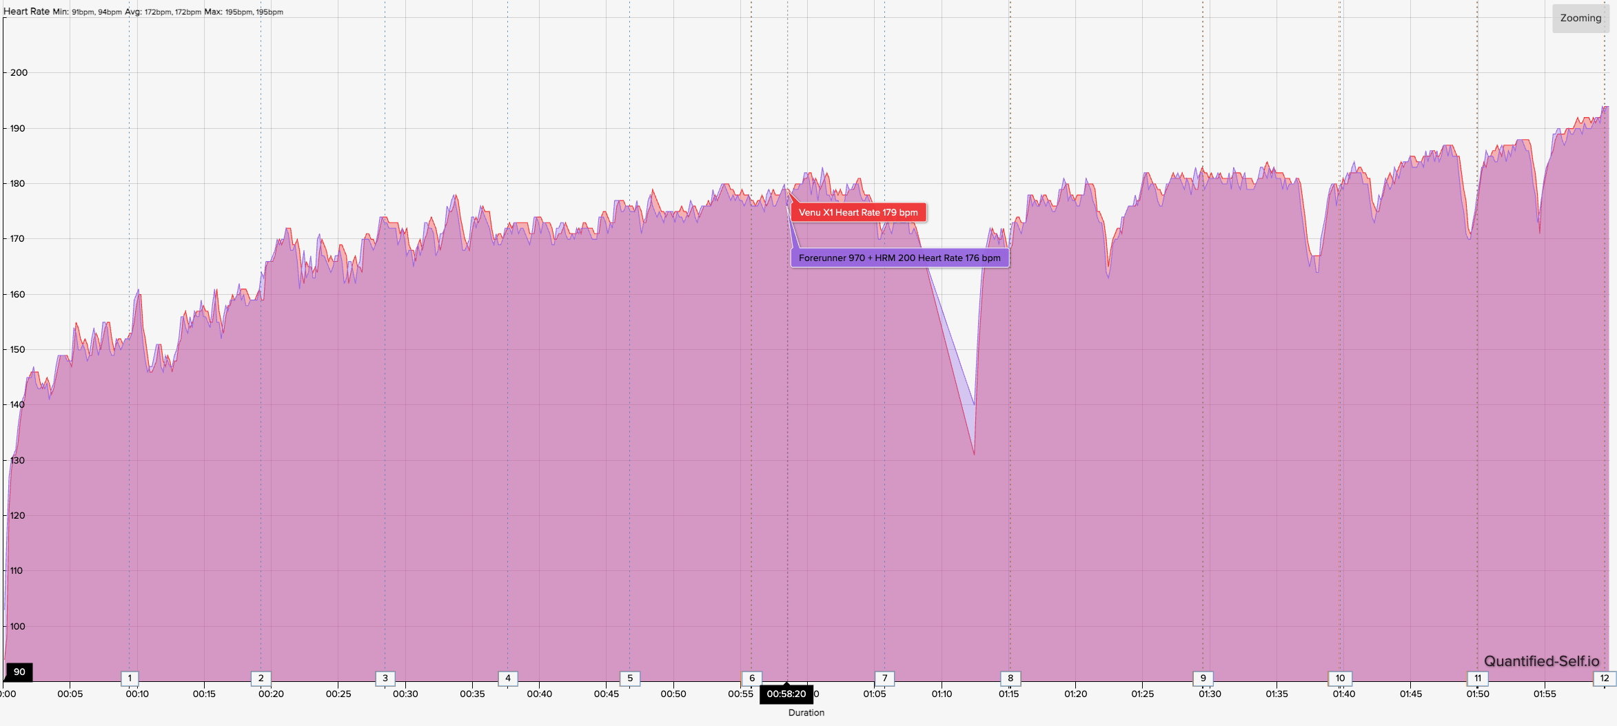This screenshot has height=726, width=1617.
Task: Open the Quantified-Self.io watermark link
Action: (x=1541, y=661)
